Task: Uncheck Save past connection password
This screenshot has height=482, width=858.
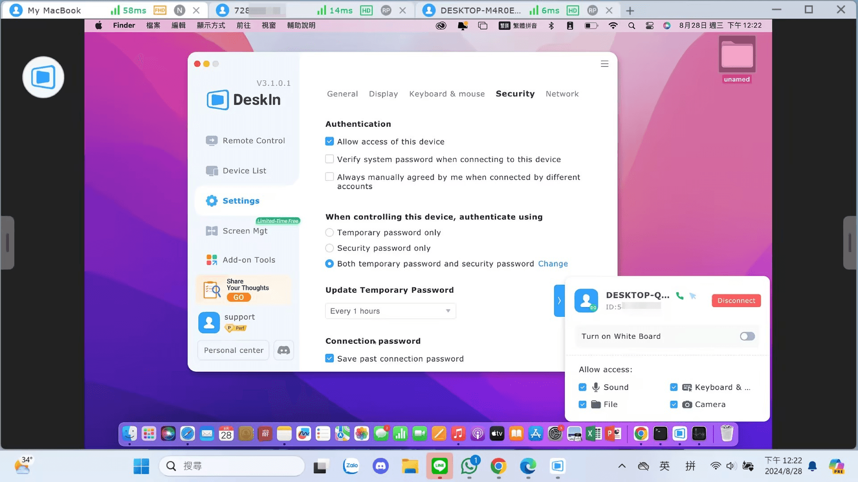Action: [329, 358]
